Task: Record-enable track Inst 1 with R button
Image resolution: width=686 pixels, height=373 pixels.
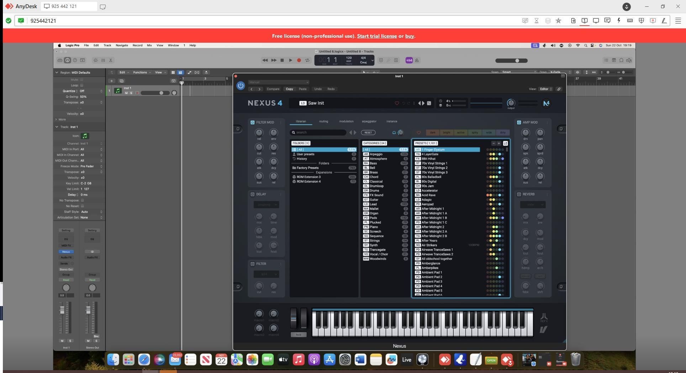Action: point(137,93)
